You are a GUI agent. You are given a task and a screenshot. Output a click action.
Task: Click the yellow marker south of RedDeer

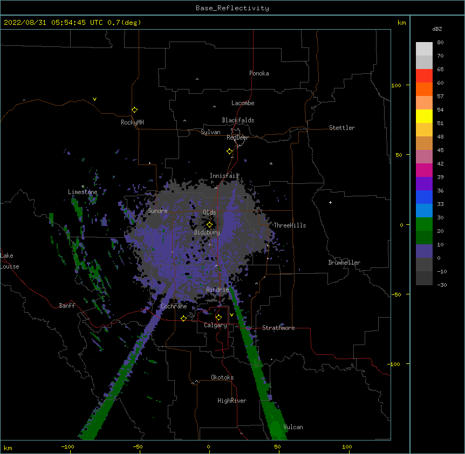[230, 152]
